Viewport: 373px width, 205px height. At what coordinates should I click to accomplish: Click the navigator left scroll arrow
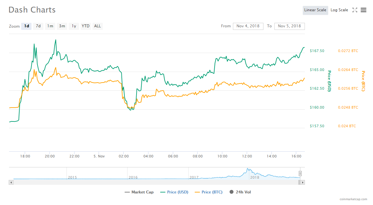click(x=11, y=183)
